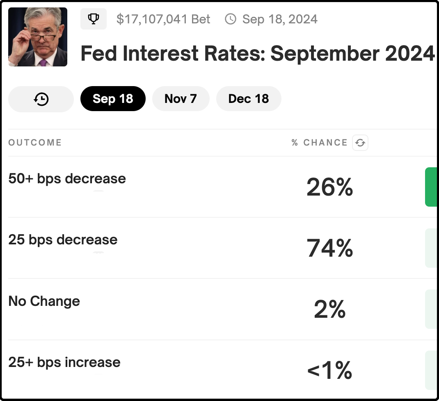Image resolution: width=439 pixels, height=401 pixels.
Task: Click the 74% chance value
Action: tap(330, 248)
